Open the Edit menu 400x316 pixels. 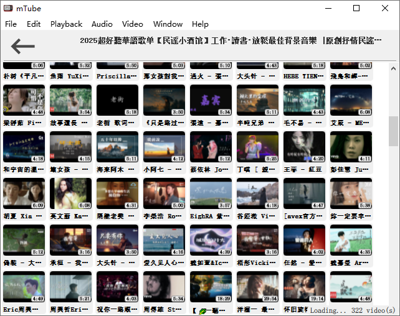(34, 24)
